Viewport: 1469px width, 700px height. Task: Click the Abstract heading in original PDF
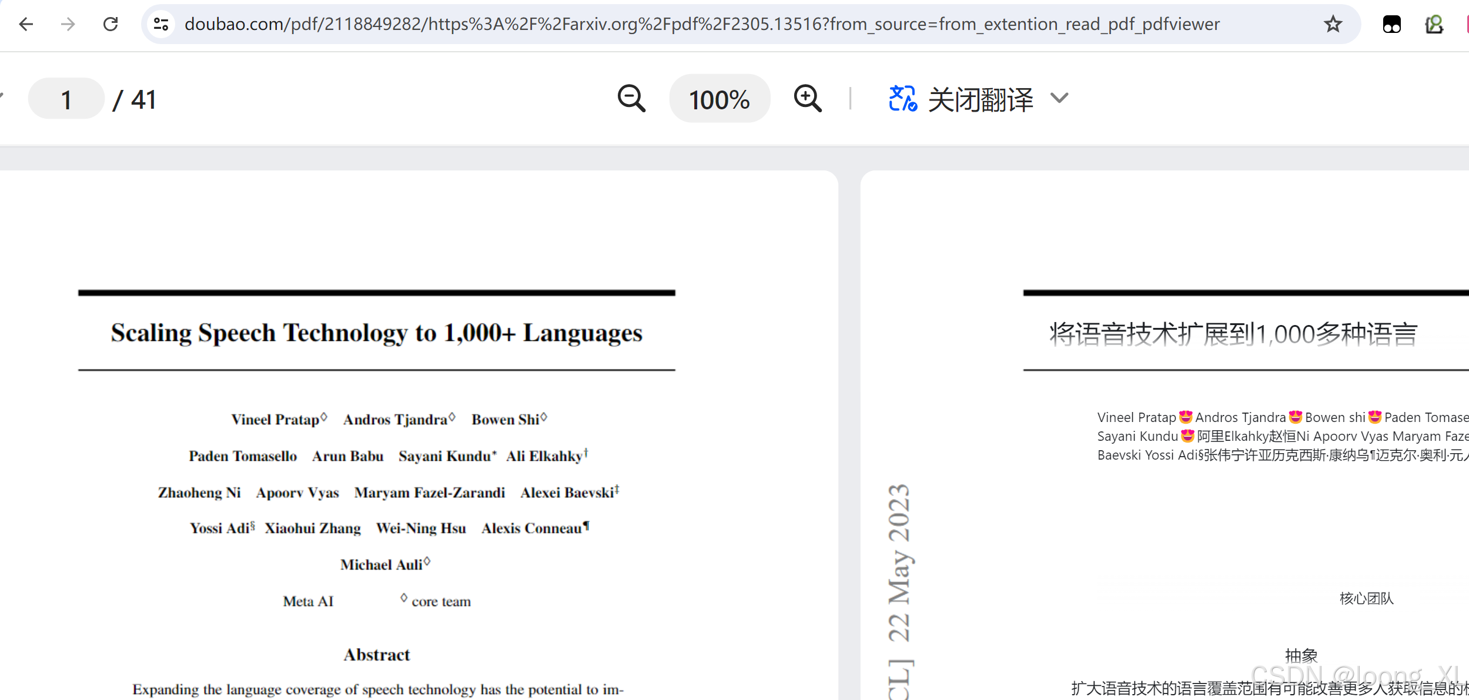click(x=376, y=655)
